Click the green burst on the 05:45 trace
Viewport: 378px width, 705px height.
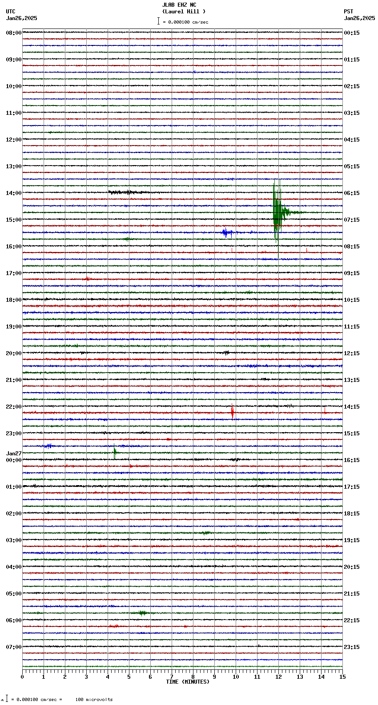(x=142, y=613)
